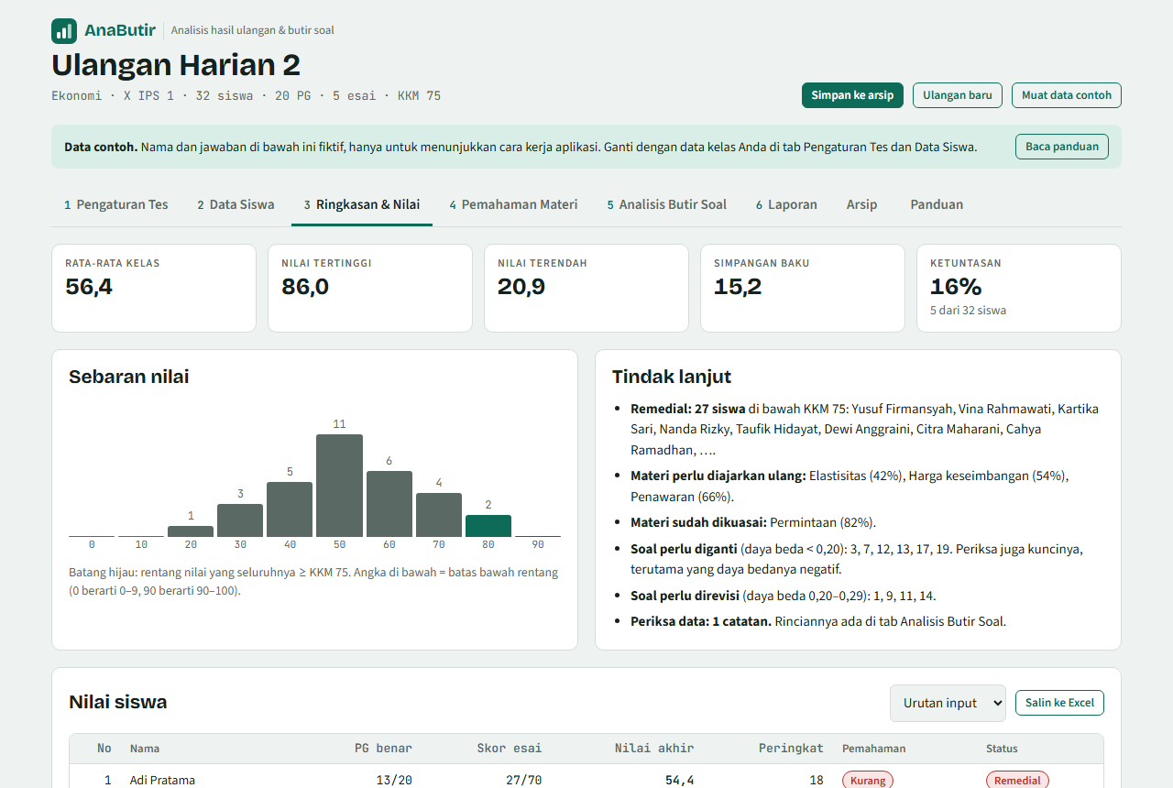
Task: Expand the Urutan input sort dropdown
Action: coord(948,703)
